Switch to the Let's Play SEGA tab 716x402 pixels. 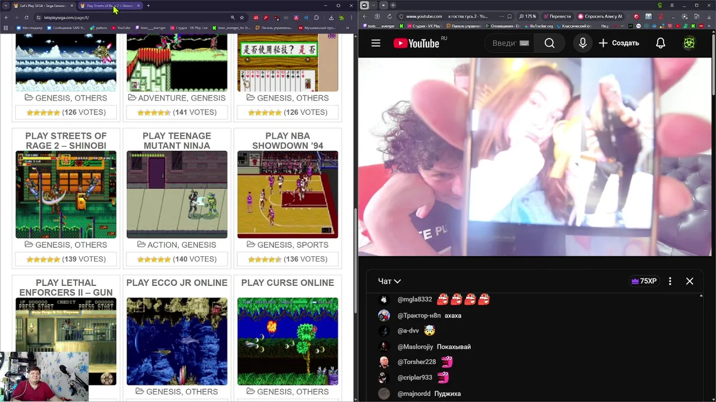tap(43, 6)
